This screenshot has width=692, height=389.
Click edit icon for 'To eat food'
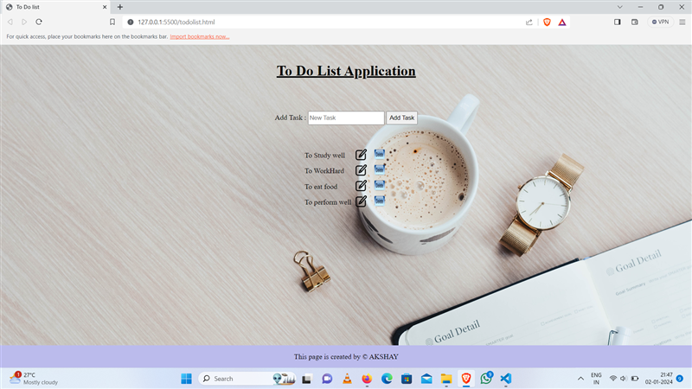[x=361, y=186]
